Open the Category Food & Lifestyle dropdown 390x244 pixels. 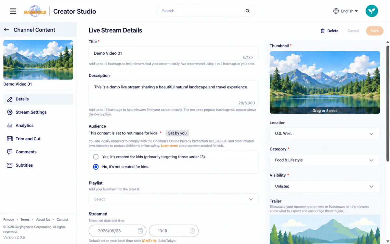(x=325, y=160)
